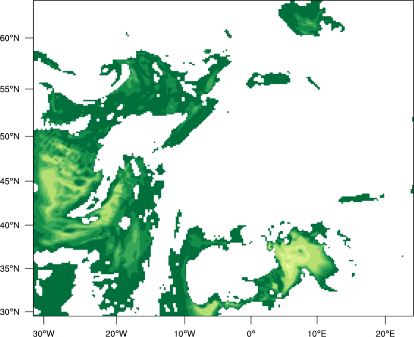The height and width of the screenshot is (337, 414).
Task: Click the 60°N latitude label
Action: point(10,38)
